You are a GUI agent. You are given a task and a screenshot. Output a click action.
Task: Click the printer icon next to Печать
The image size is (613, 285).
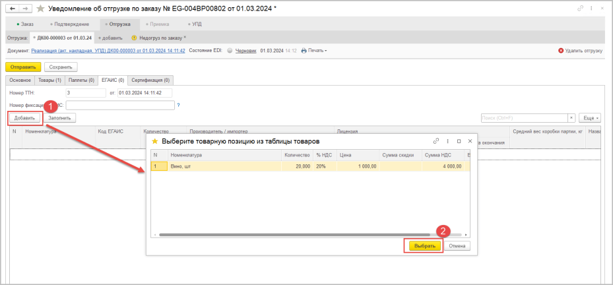click(304, 50)
